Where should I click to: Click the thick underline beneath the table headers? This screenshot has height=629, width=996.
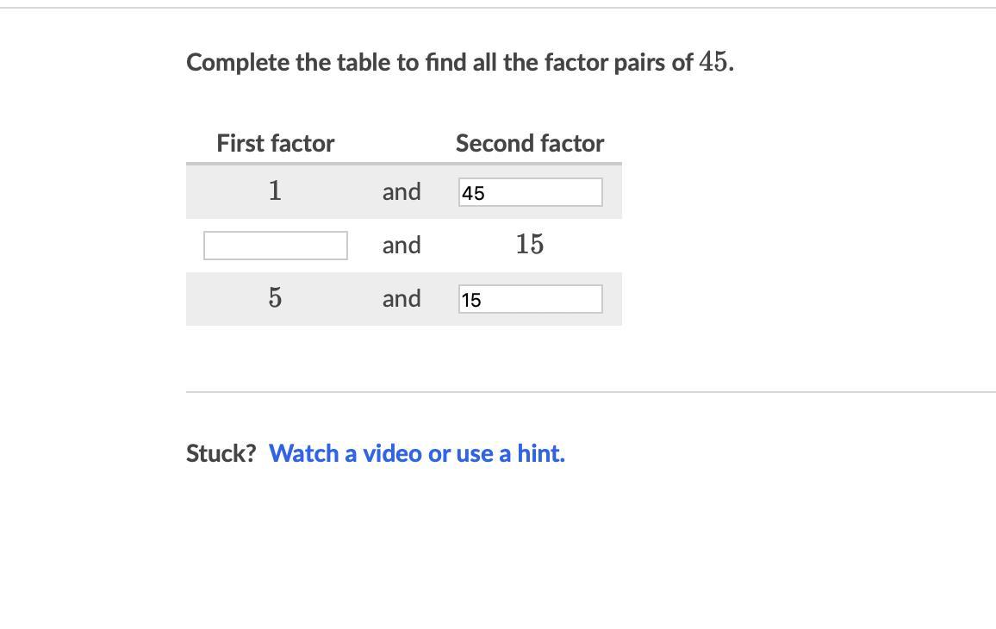click(x=404, y=164)
